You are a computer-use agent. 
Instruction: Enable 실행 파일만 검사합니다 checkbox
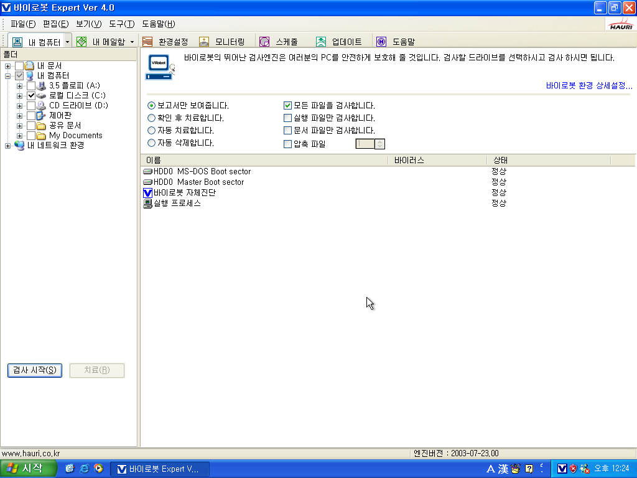[287, 118]
